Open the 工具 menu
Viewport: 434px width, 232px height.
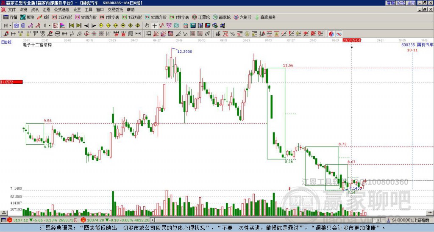[89, 10]
